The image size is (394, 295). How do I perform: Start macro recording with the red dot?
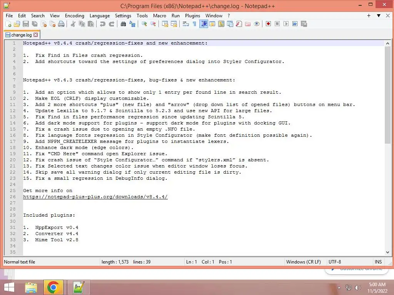[268, 24]
